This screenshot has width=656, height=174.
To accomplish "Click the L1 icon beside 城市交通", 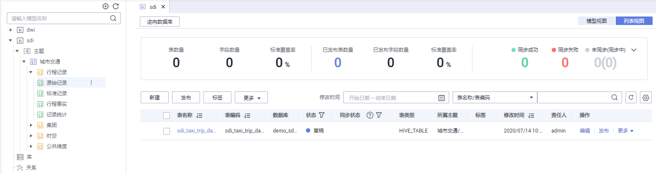I will click(33, 62).
